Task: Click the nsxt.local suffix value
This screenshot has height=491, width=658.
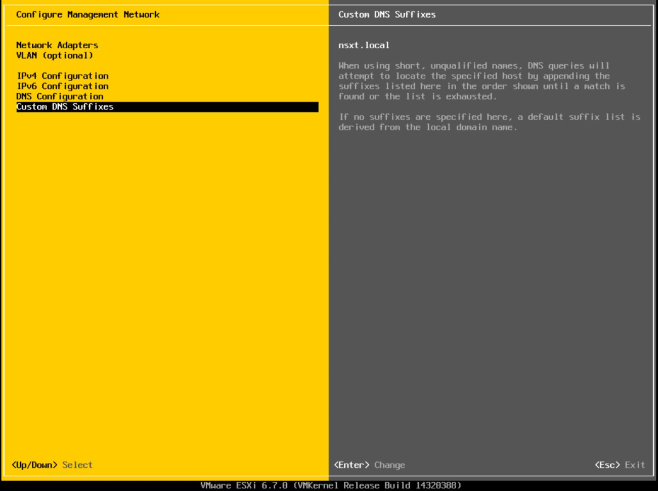Action: [x=364, y=45]
